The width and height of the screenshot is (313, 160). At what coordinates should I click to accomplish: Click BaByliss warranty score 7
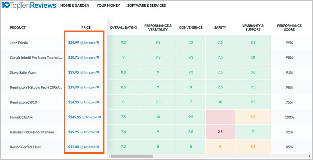click(x=253, y=132)
